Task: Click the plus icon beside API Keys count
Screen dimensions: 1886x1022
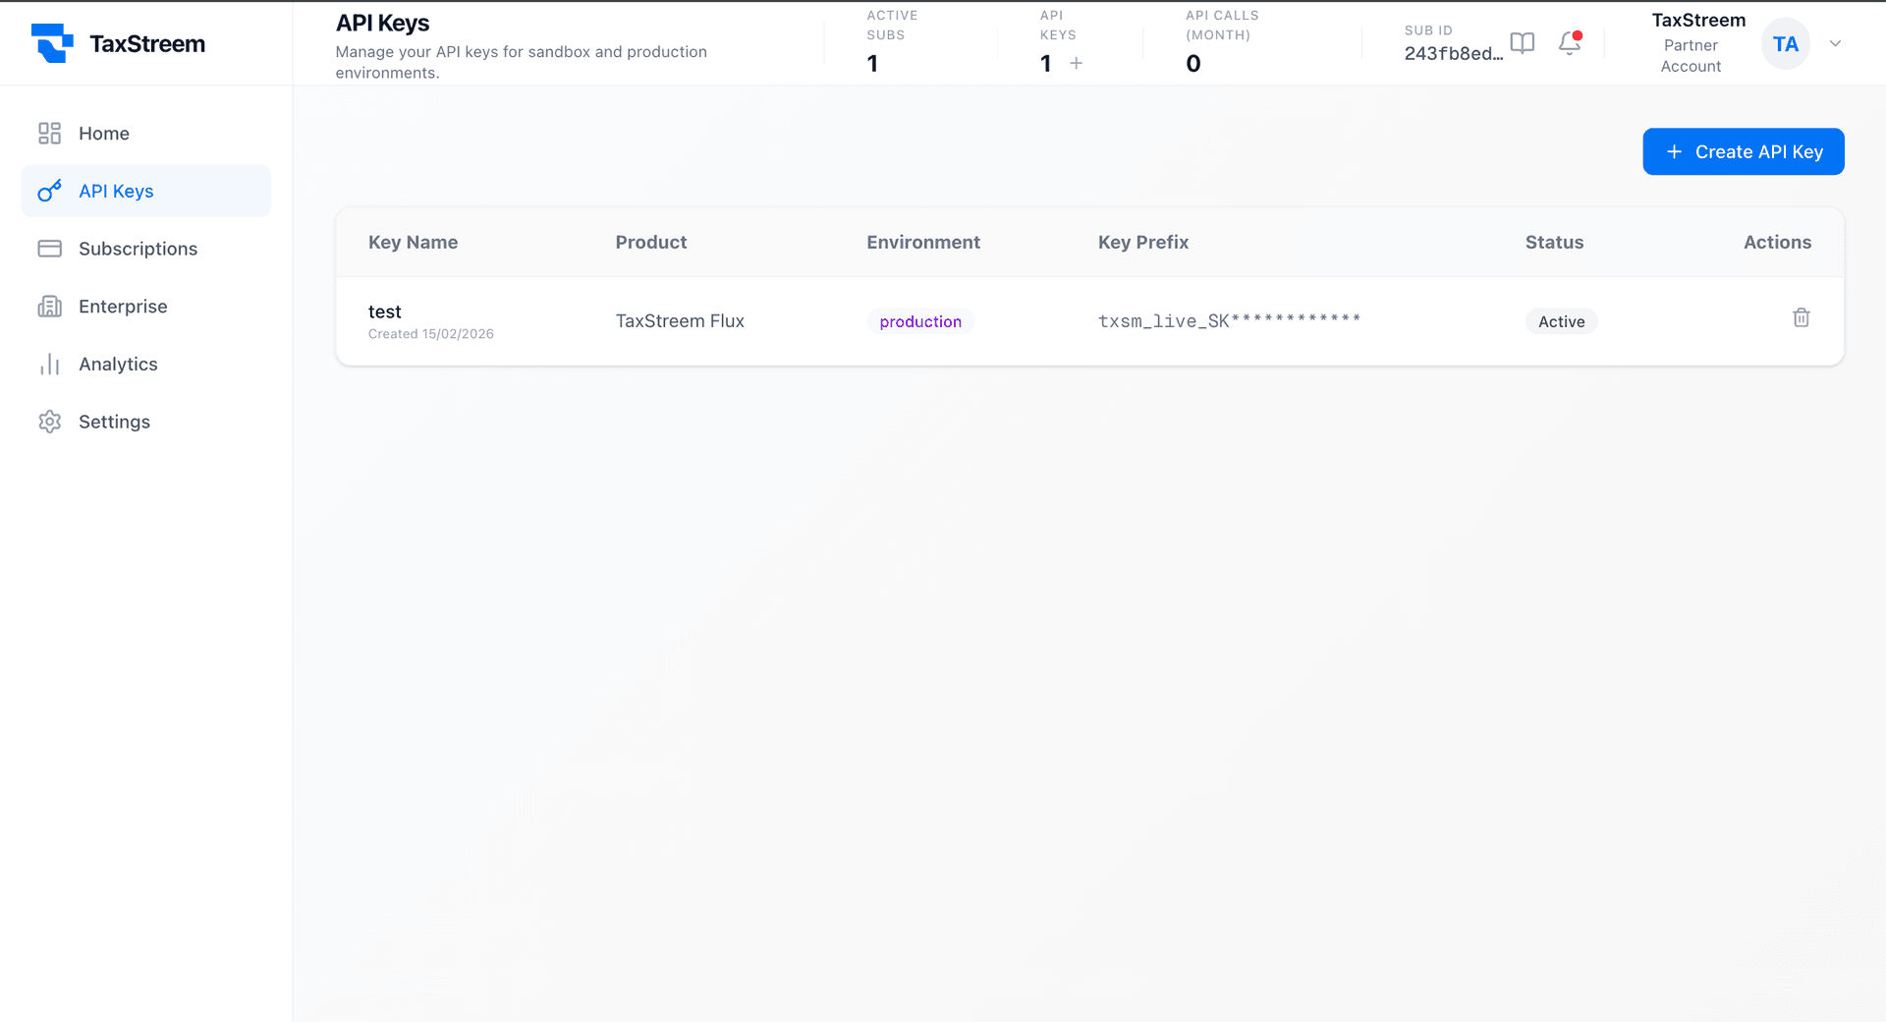Action: pos(1077,63)
